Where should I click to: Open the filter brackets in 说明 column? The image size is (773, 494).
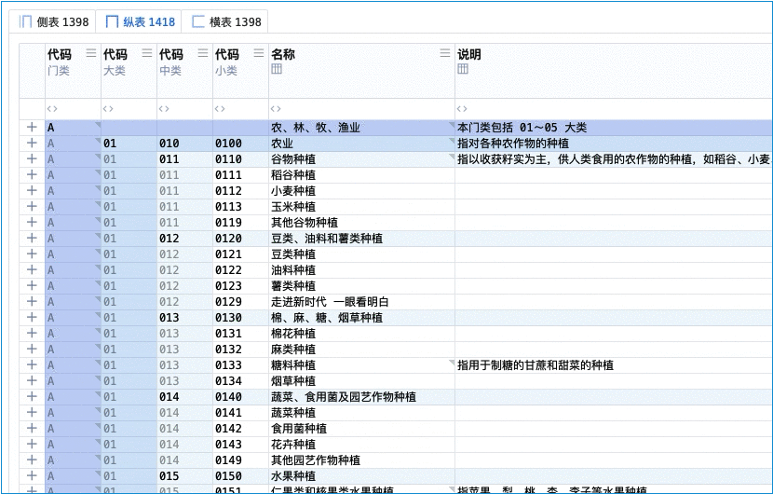click(x=463, y=109)
